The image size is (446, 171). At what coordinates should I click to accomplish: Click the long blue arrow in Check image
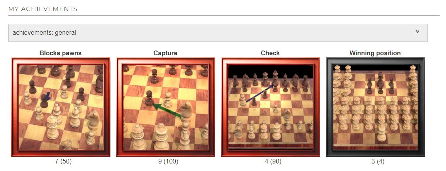coord(260,94)
